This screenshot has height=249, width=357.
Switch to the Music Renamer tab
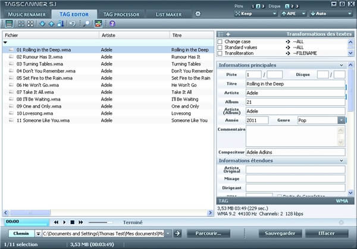[x=27, y=14]
